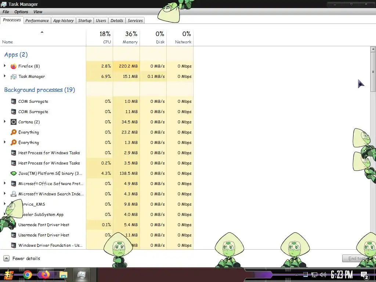Image resolution: width=376 pixels, height=282 pixels.
Task: Click the Firefox process icon
Action: (x=14, y=66)
